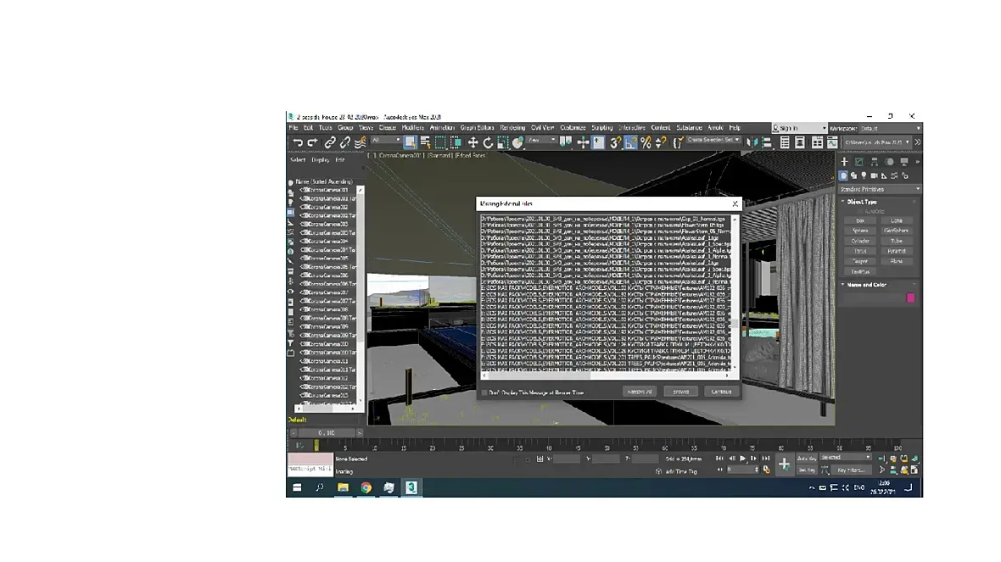1001x562 pixels.
Task: Open the reference coordinate View dropdown
Action: click(542, 141)
